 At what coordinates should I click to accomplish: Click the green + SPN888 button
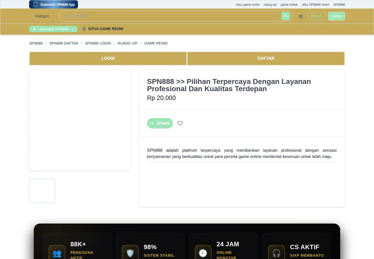pyautogui.click(x=160, y=123)
